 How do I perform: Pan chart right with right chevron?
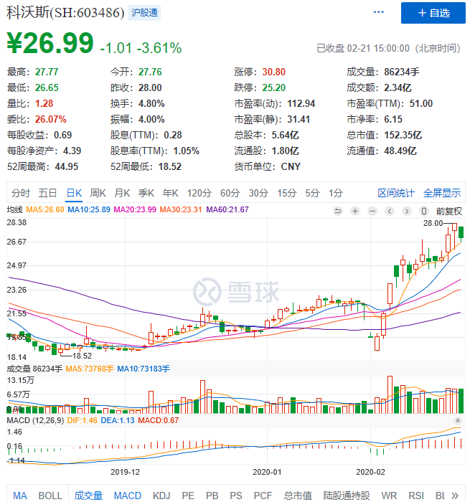coord(407,211)
